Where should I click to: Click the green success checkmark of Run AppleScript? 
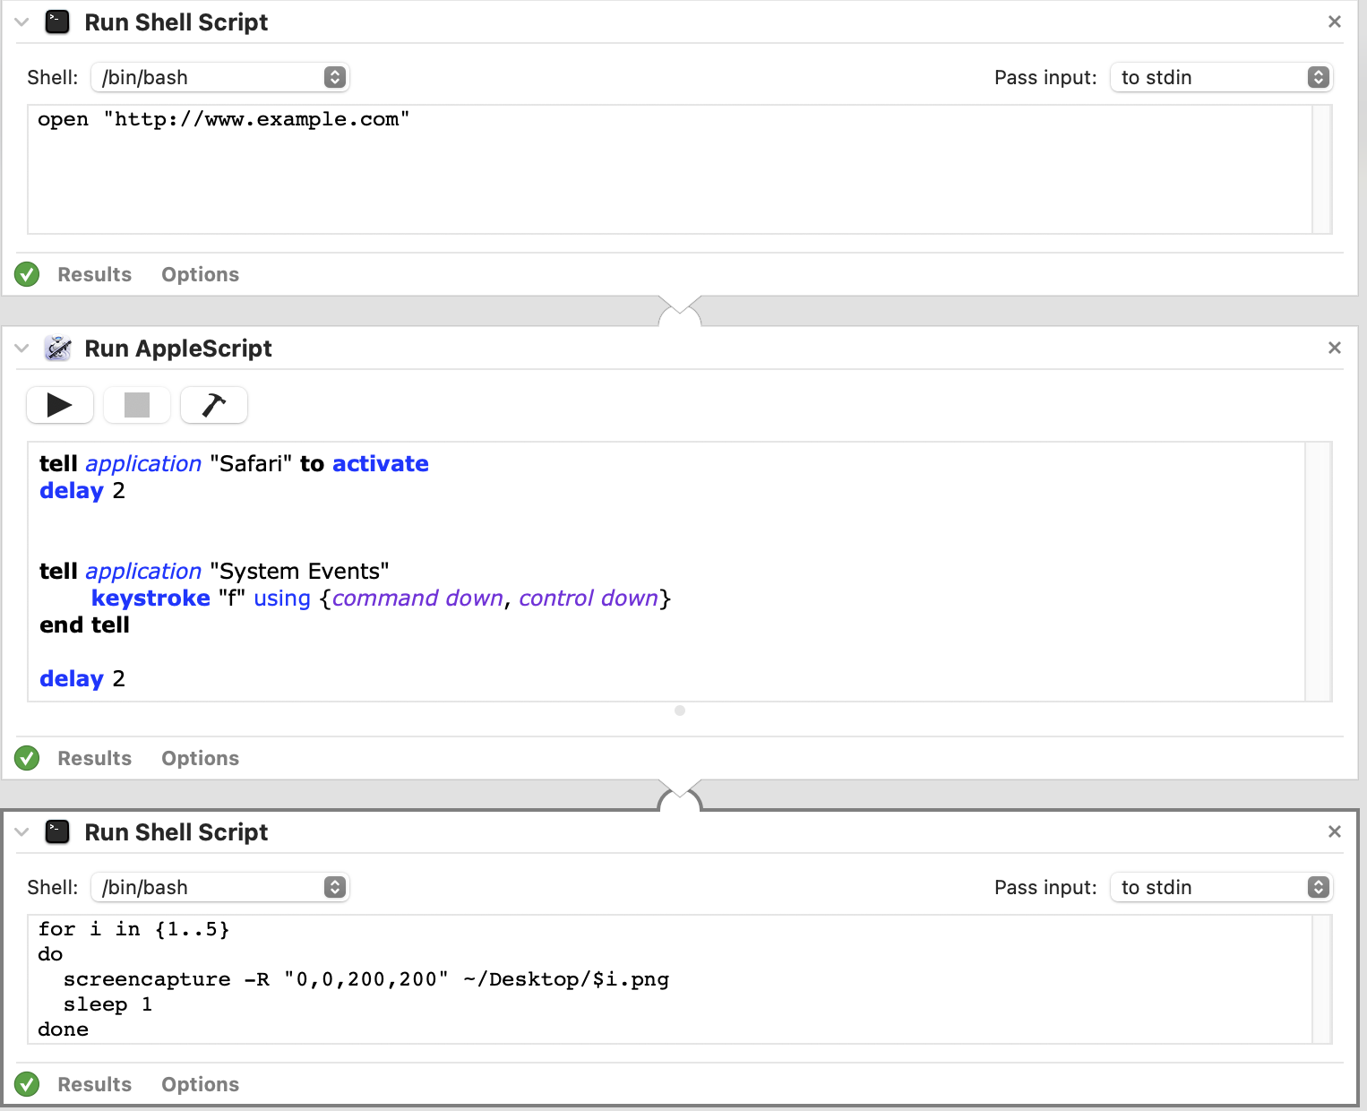click(x=27, y=758)
